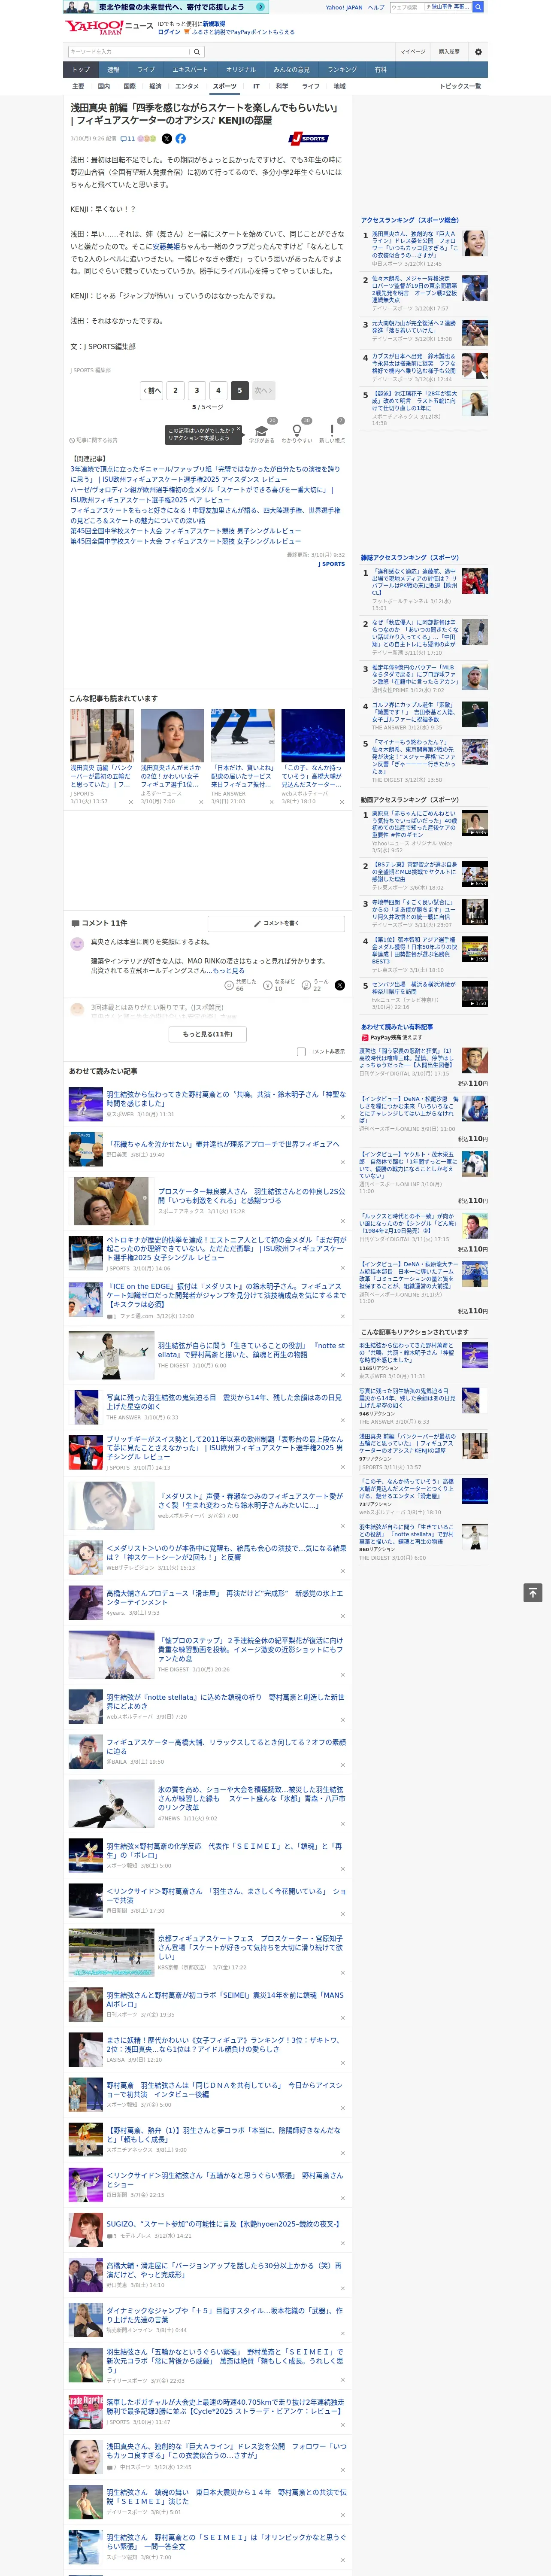The image size is (551, 2576).
Task: Open settings gear icon in header
Action: click(478, 51)
